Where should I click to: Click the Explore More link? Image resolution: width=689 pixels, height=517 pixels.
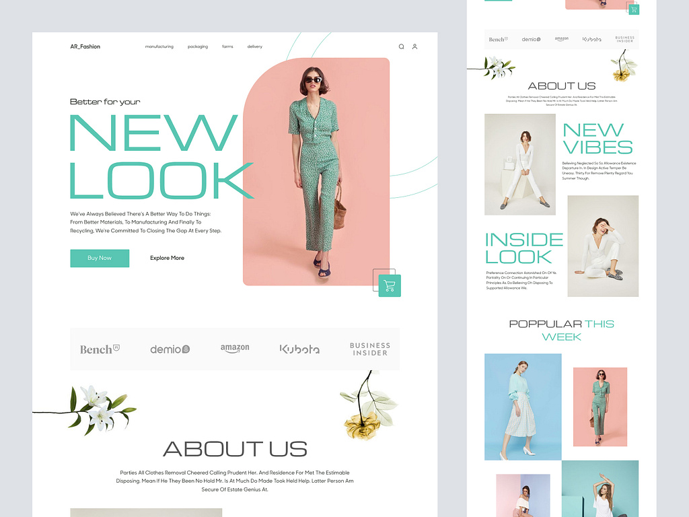167,258
